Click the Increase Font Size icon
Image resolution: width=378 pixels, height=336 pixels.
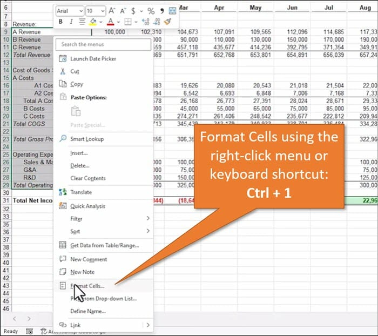point(112,11)
